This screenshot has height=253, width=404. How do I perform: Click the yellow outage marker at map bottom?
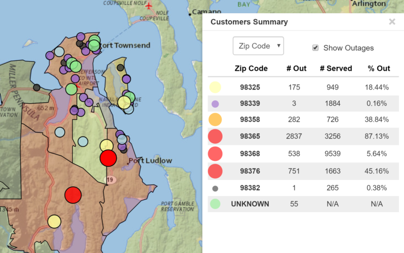tap(54, 222)
